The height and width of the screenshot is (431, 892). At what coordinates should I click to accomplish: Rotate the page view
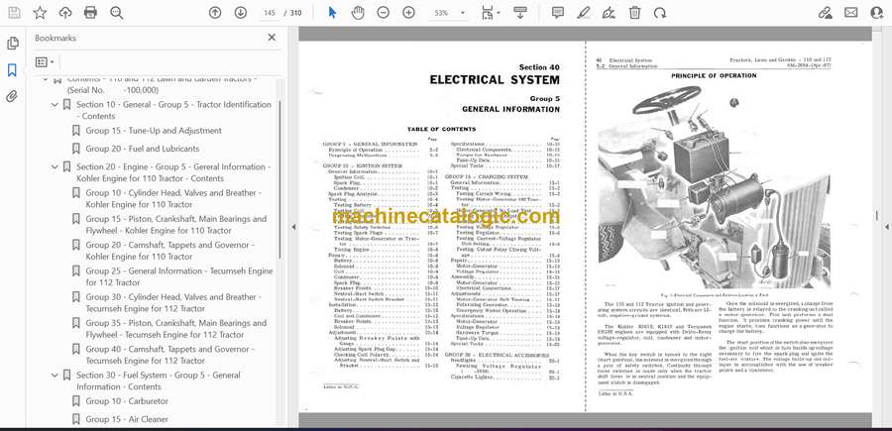pyautogui.click(x=660, y=13)
